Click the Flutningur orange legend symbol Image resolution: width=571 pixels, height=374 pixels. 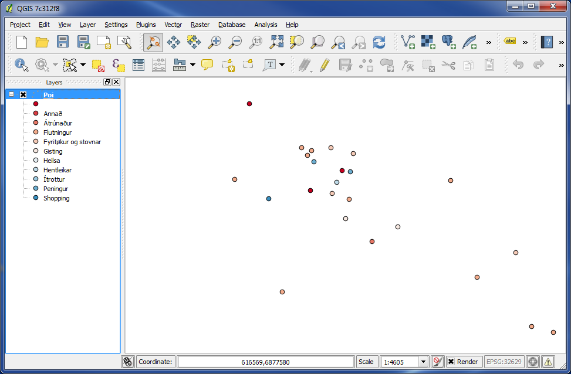click(x=36, y=132)
